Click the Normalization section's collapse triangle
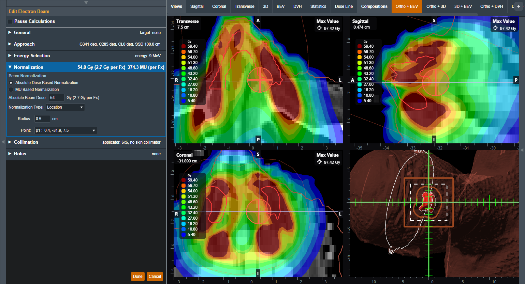 [x=10, y=67]
